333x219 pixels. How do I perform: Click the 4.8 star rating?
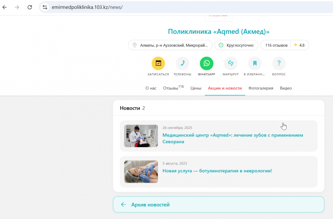299,45
